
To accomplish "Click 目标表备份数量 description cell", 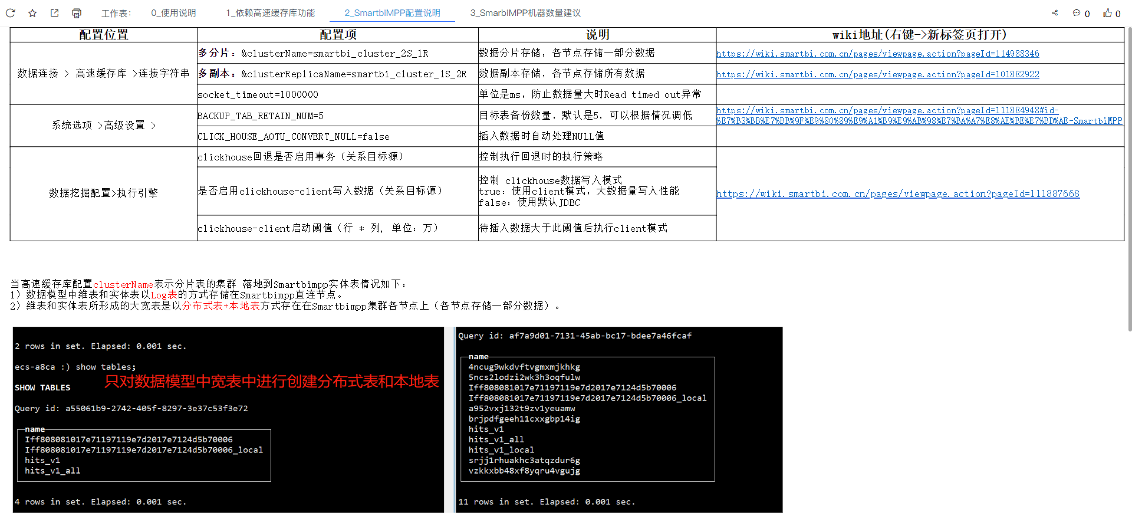I will click(x=597, y=116).
